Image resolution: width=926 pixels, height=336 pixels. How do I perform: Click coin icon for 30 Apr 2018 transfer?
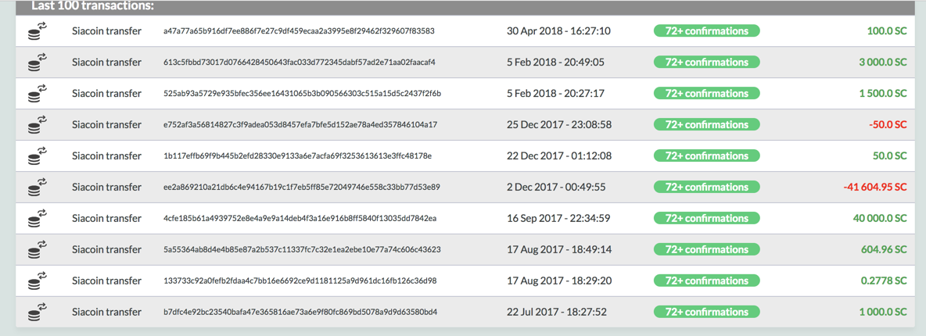(37, 31)
